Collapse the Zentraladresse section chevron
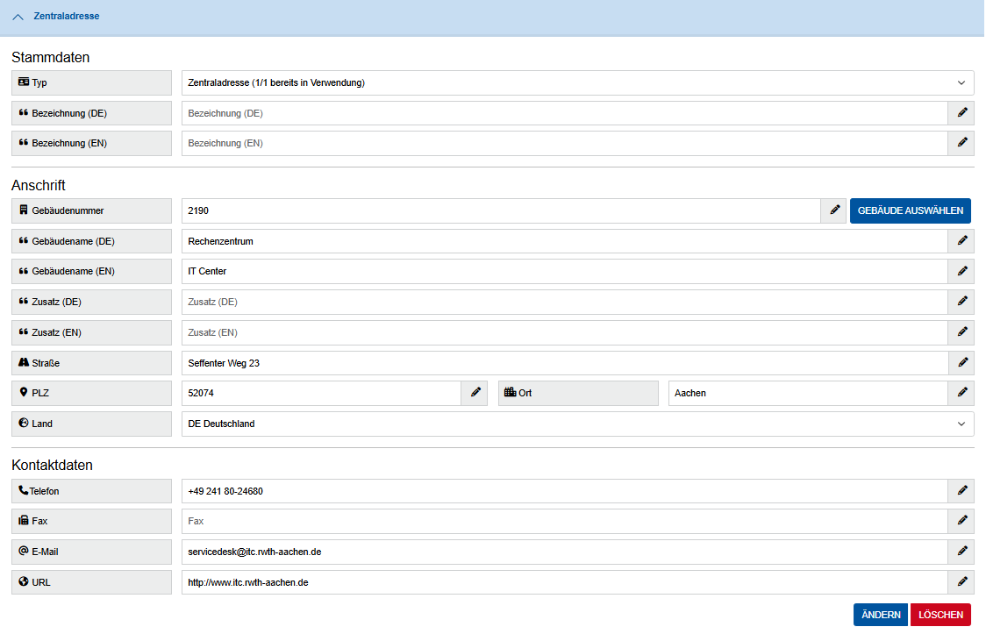This screenshot has width=986, height=634. [18, 17]
